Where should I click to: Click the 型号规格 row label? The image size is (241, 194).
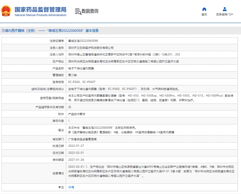coord(58,82)
